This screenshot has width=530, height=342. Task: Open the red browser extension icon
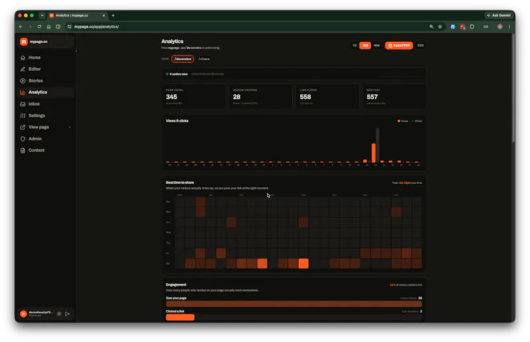(x=462, y=26)
